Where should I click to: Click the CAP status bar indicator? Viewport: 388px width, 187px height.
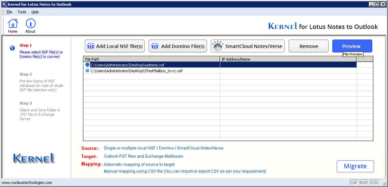click(354, 183)
